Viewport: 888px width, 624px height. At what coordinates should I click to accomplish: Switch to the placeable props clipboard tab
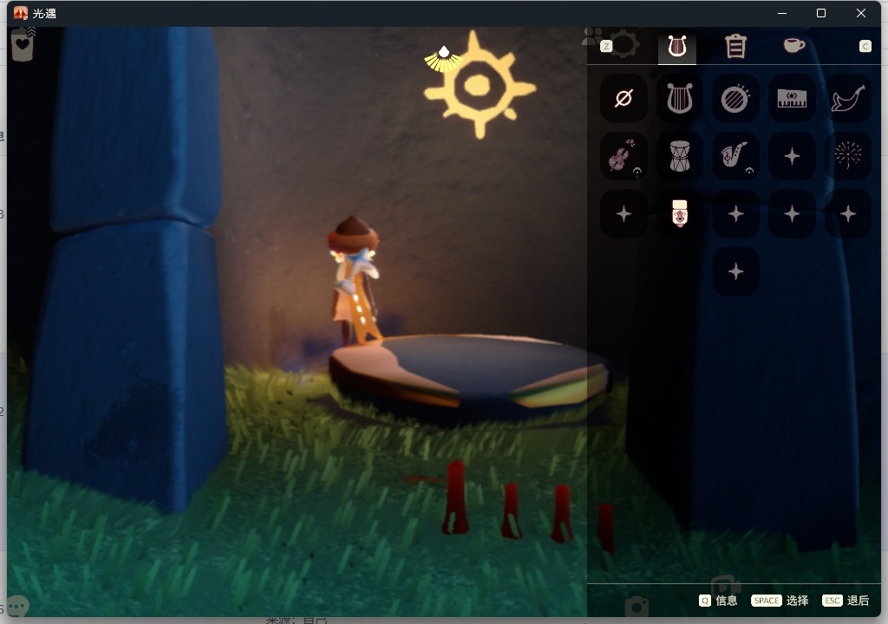click(735, 46)
